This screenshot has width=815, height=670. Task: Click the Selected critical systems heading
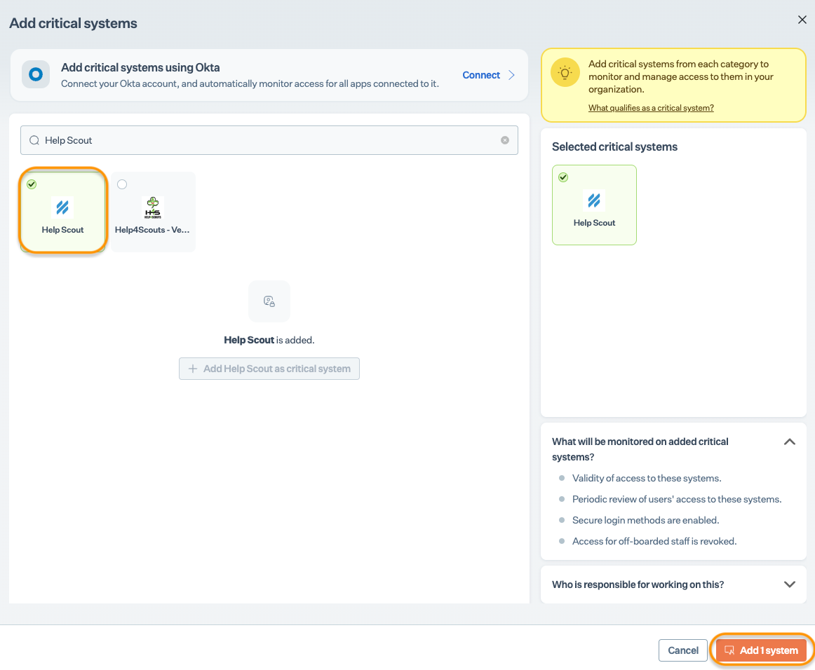614,147
